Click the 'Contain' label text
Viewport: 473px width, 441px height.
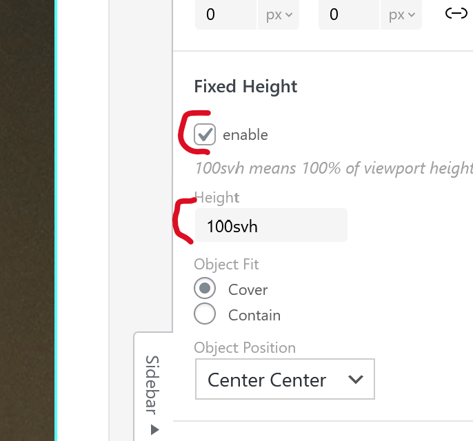point(254,316)
